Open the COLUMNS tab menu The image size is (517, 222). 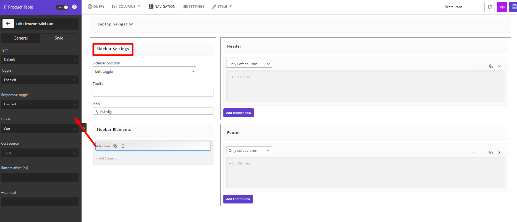126,7
